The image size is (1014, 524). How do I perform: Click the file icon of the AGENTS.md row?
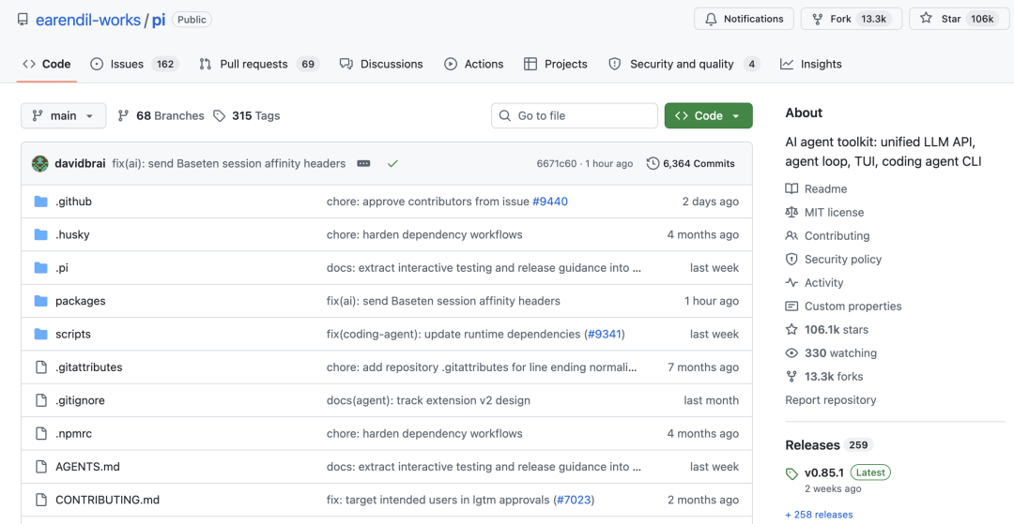tap(41, 467)
